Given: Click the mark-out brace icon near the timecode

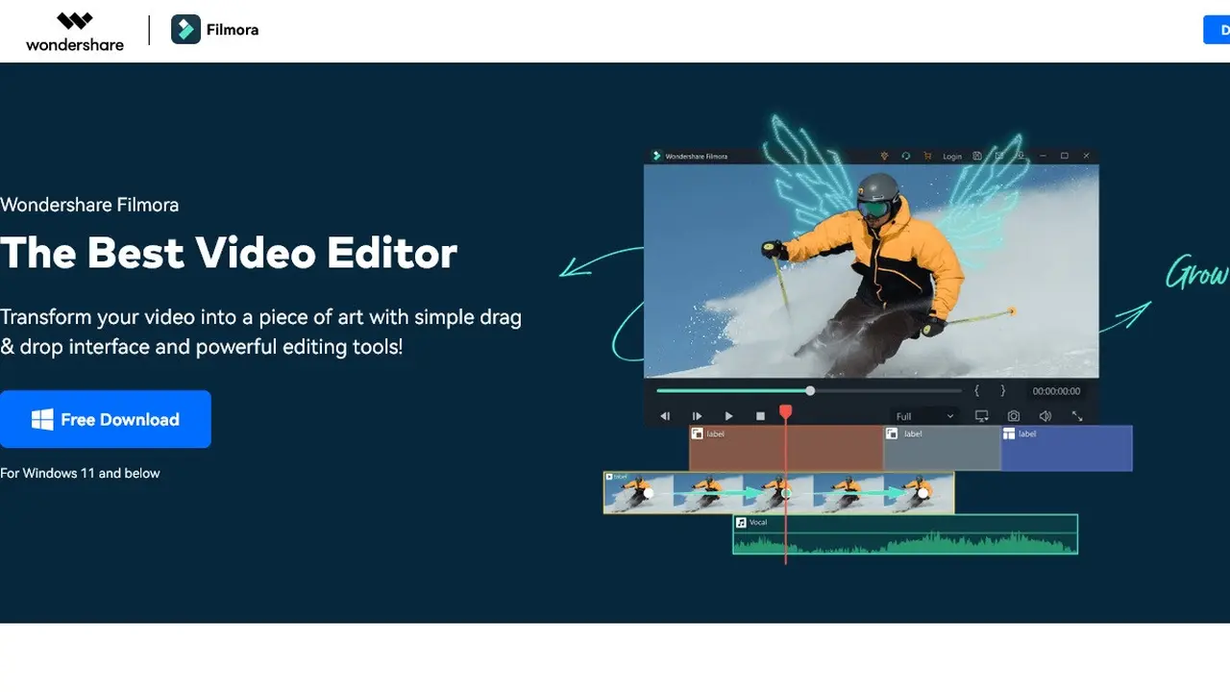Looking at the screenshot, I should click(x=1003, y=390).
